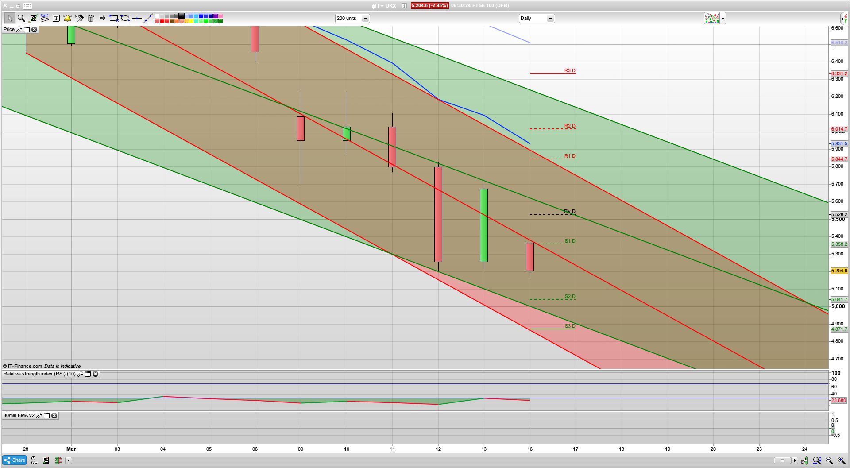Click the zoom in magnifier icon
The width and height of the screenshot is (850, 468).
point(841,460)
